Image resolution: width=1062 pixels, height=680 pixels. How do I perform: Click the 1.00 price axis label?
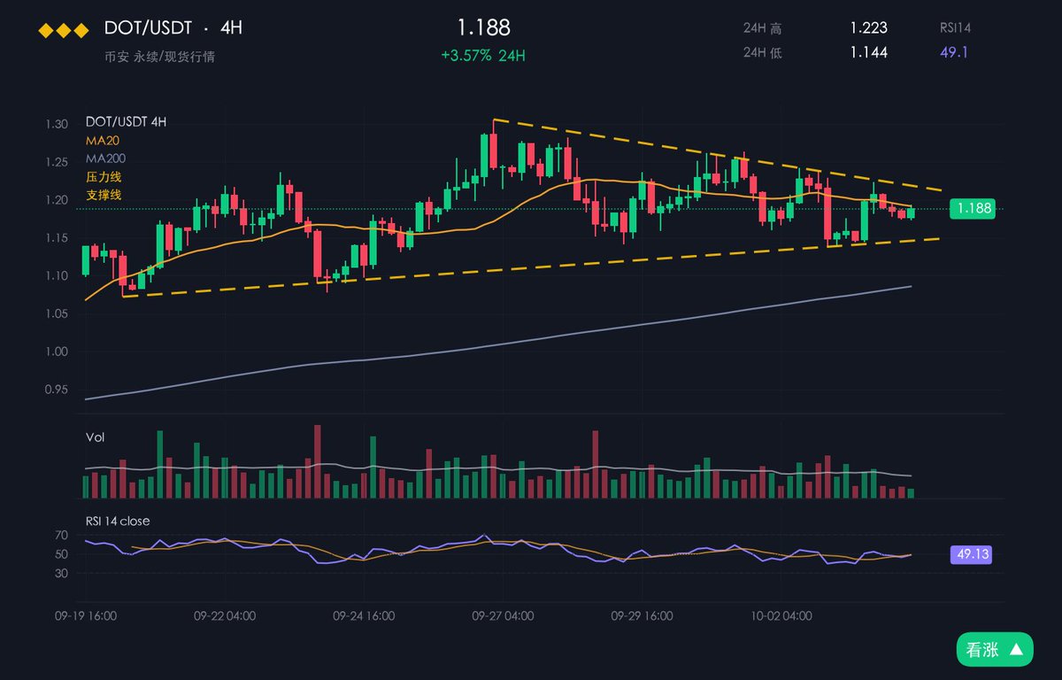point(57,352)
